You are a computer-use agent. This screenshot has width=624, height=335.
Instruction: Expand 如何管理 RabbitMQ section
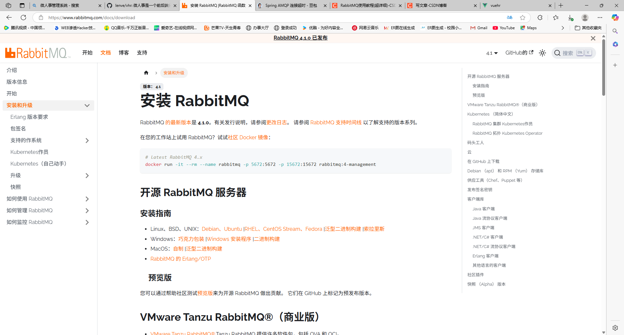click(x=87, y=211)
